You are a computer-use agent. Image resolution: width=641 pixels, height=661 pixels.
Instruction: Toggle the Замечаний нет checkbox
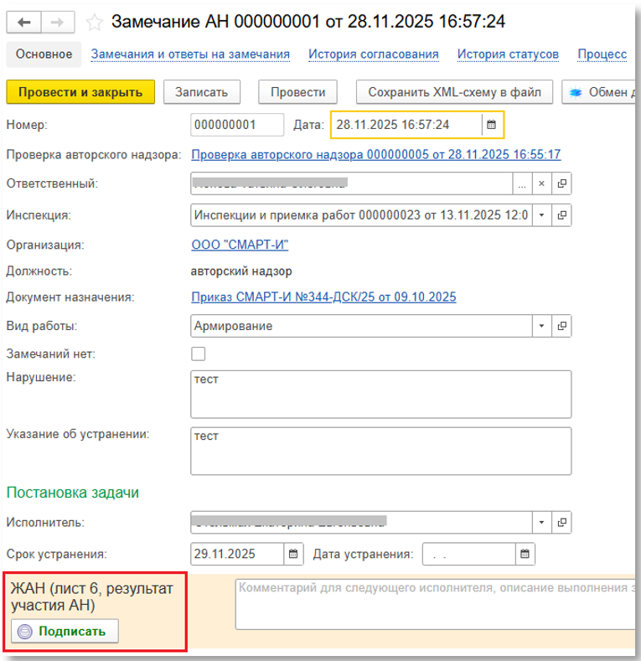click(x=199, y=354)
